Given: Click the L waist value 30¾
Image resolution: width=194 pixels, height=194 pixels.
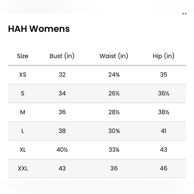Looking at the screenshot, I should click(114, 131).
